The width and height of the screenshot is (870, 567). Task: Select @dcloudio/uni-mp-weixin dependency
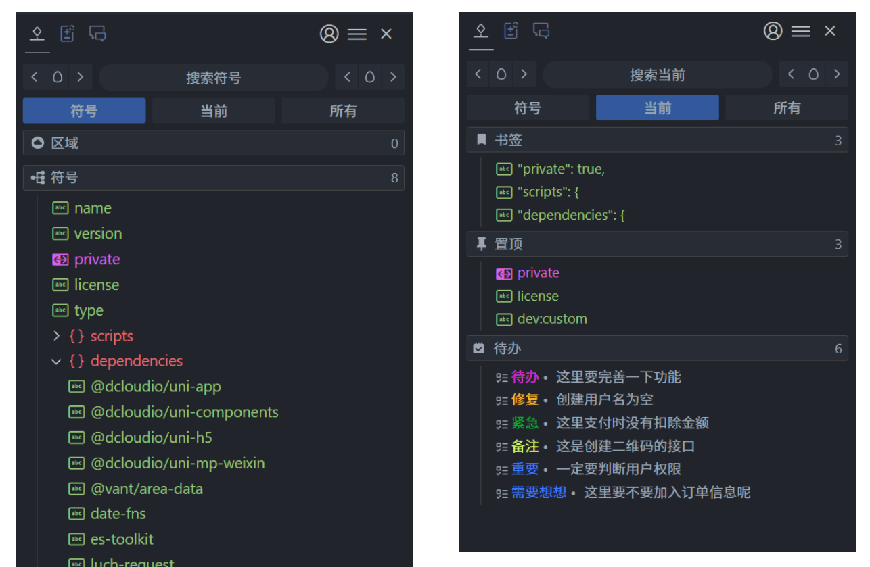tap(178, 464)
